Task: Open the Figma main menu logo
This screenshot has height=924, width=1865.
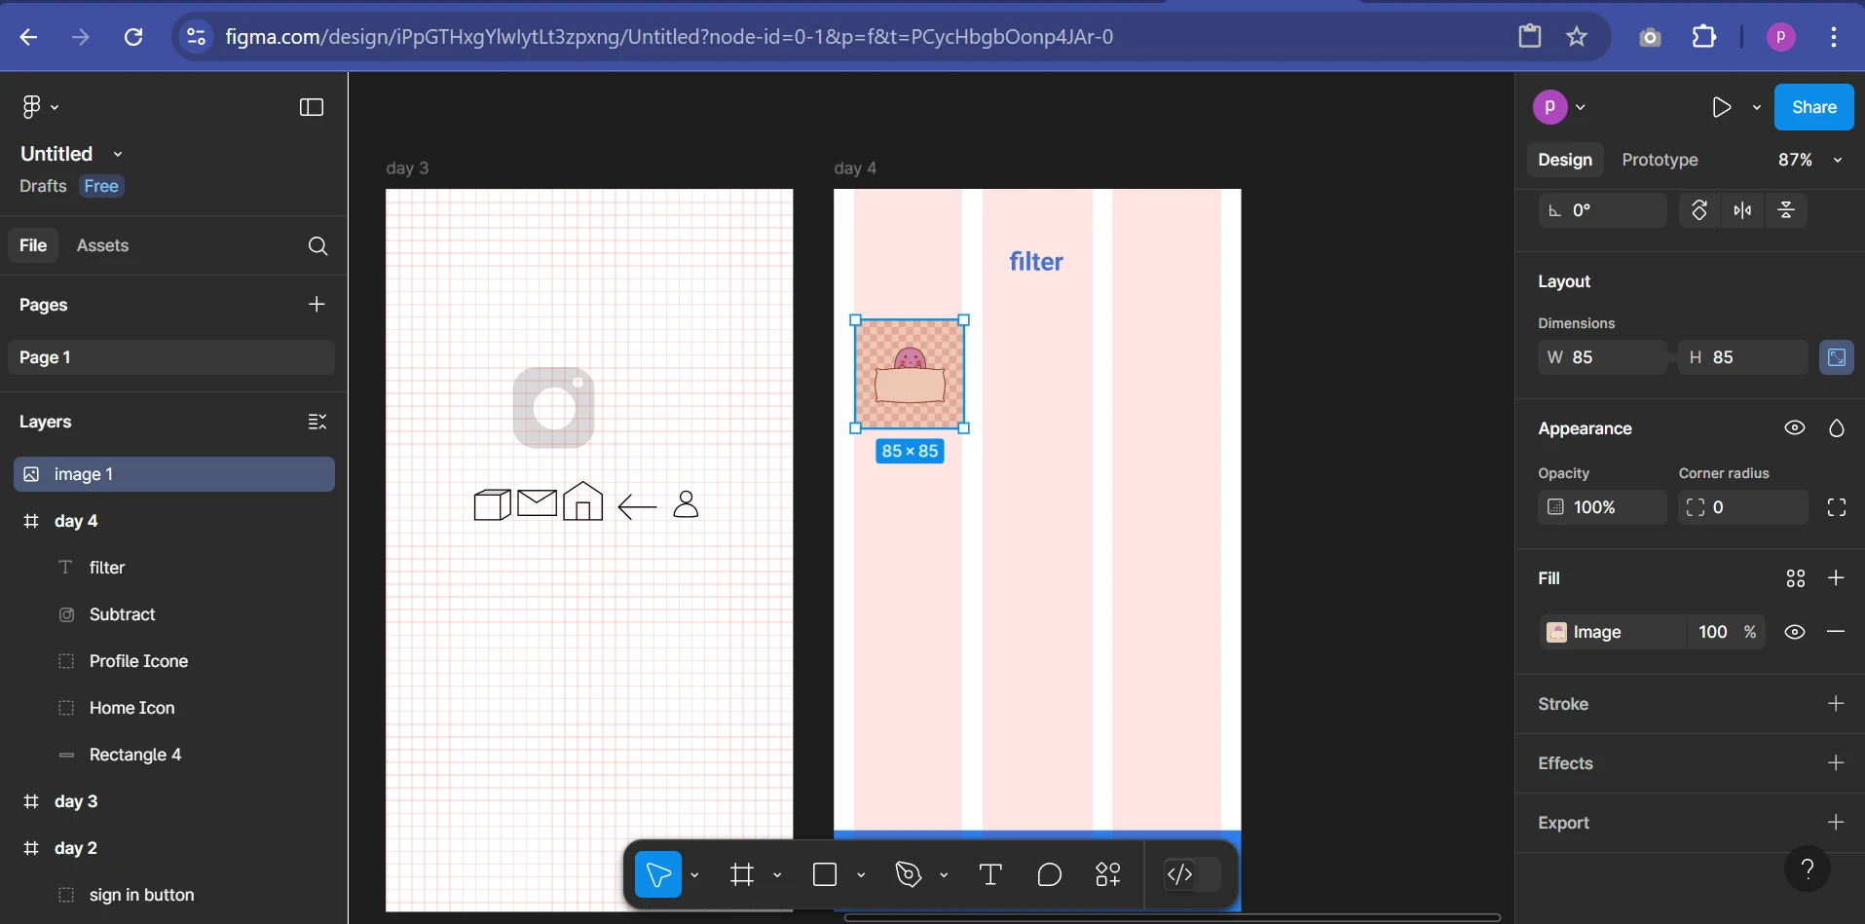Action: tap(31, 107)
